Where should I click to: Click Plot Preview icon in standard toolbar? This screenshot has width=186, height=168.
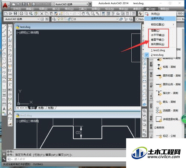tap(26, 13)
